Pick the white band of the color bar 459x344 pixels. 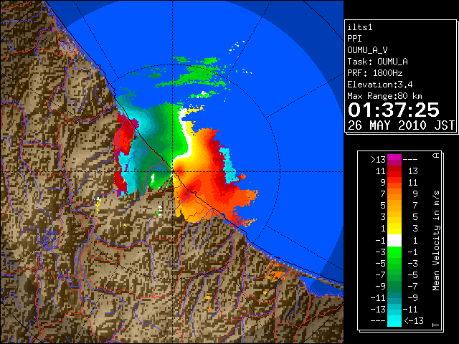tap(394, 241)
